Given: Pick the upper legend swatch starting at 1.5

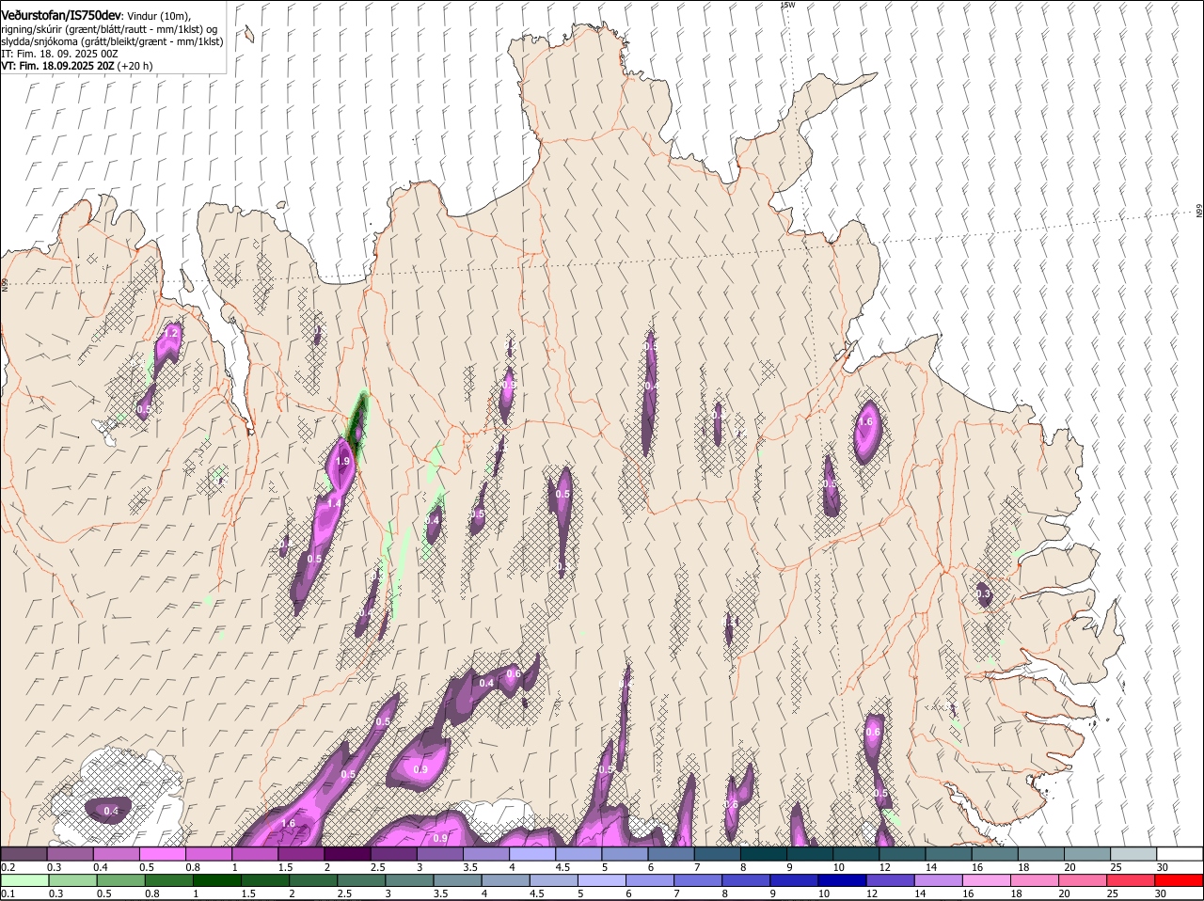Looking at the screenshot, I should 301,854.
